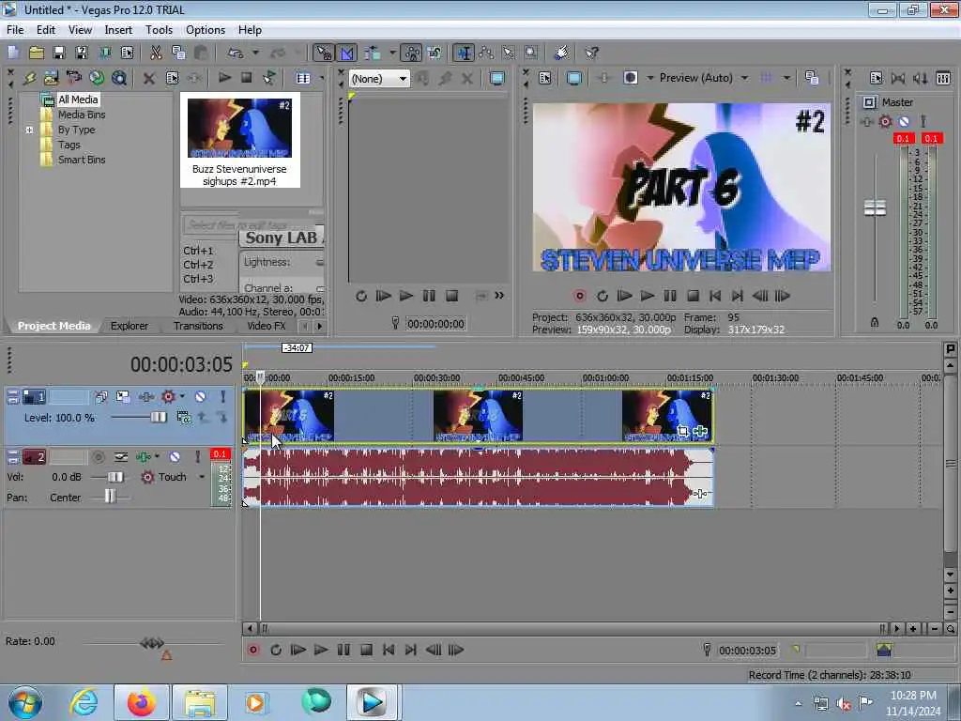Open Master FX gear icon
The height and width of the screenshot is (721, 961).
point(885,121)
